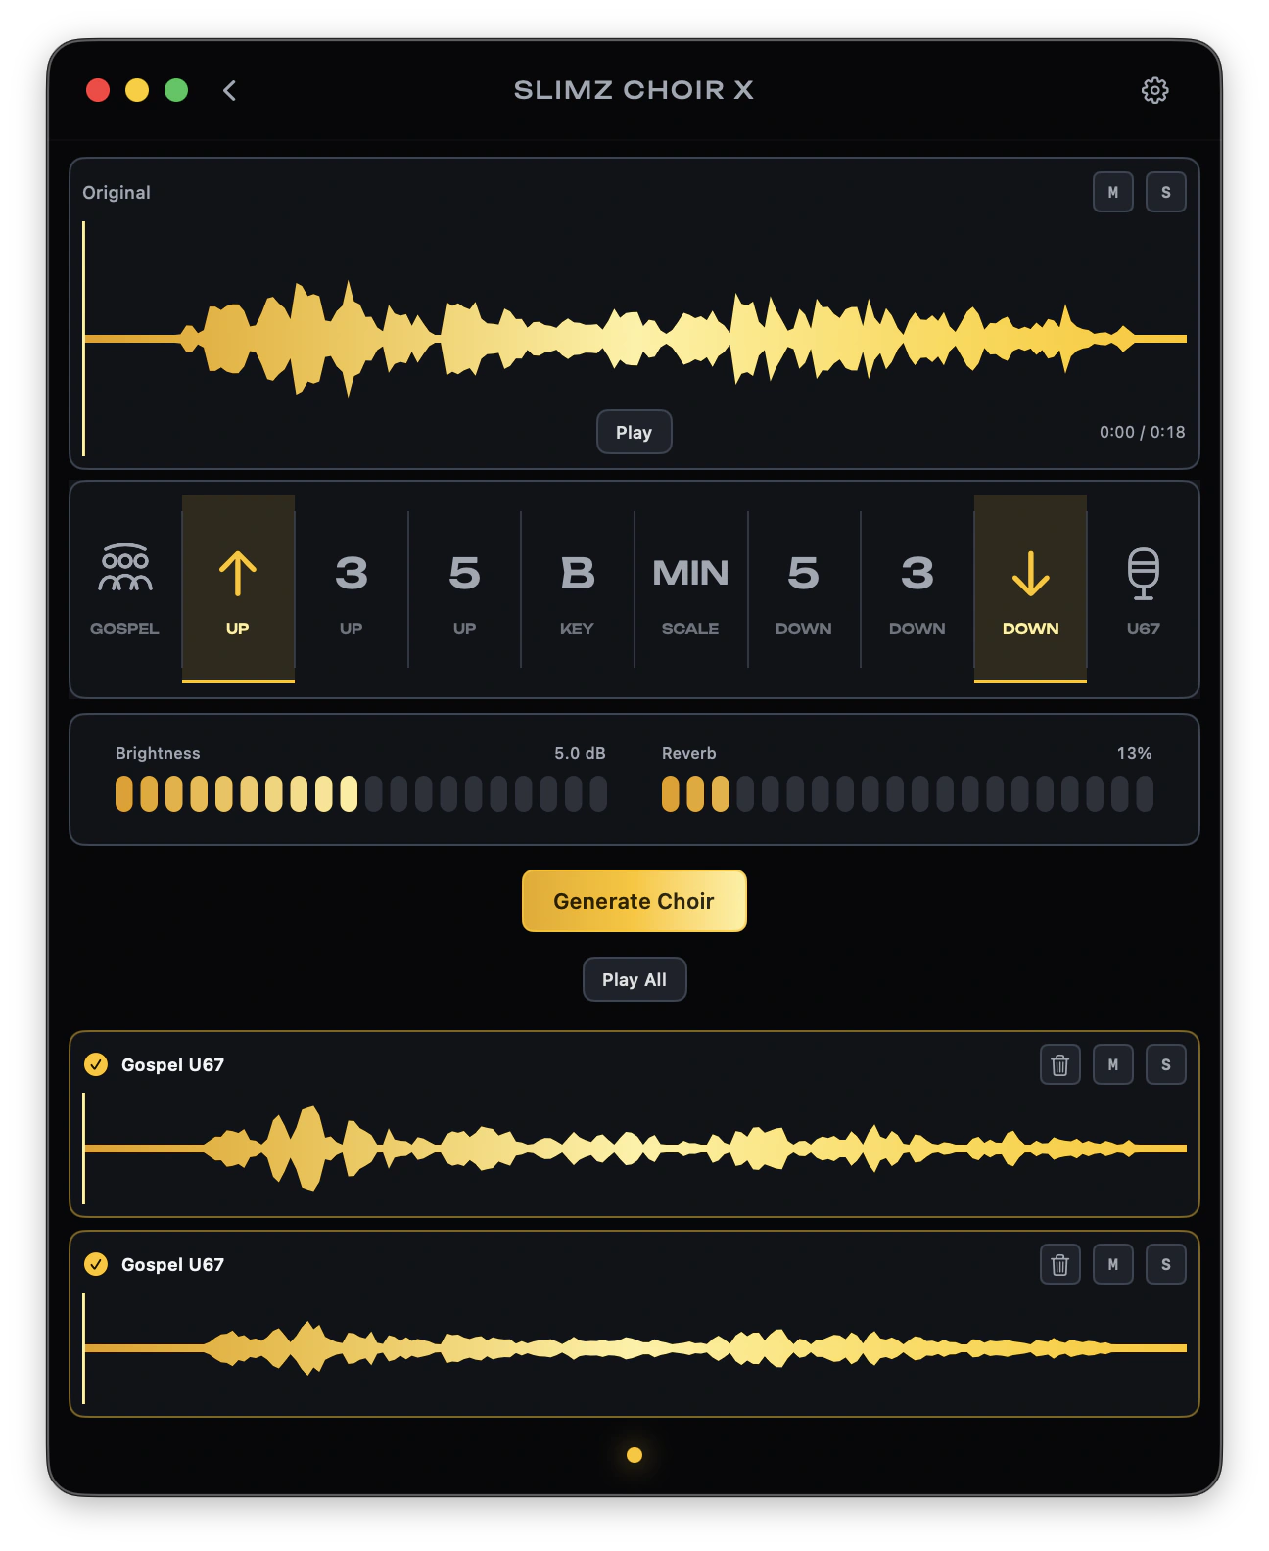Open settings with the gear icon
Viewport: 1269px width, 1551px height.
click(x=1154, y=90)
